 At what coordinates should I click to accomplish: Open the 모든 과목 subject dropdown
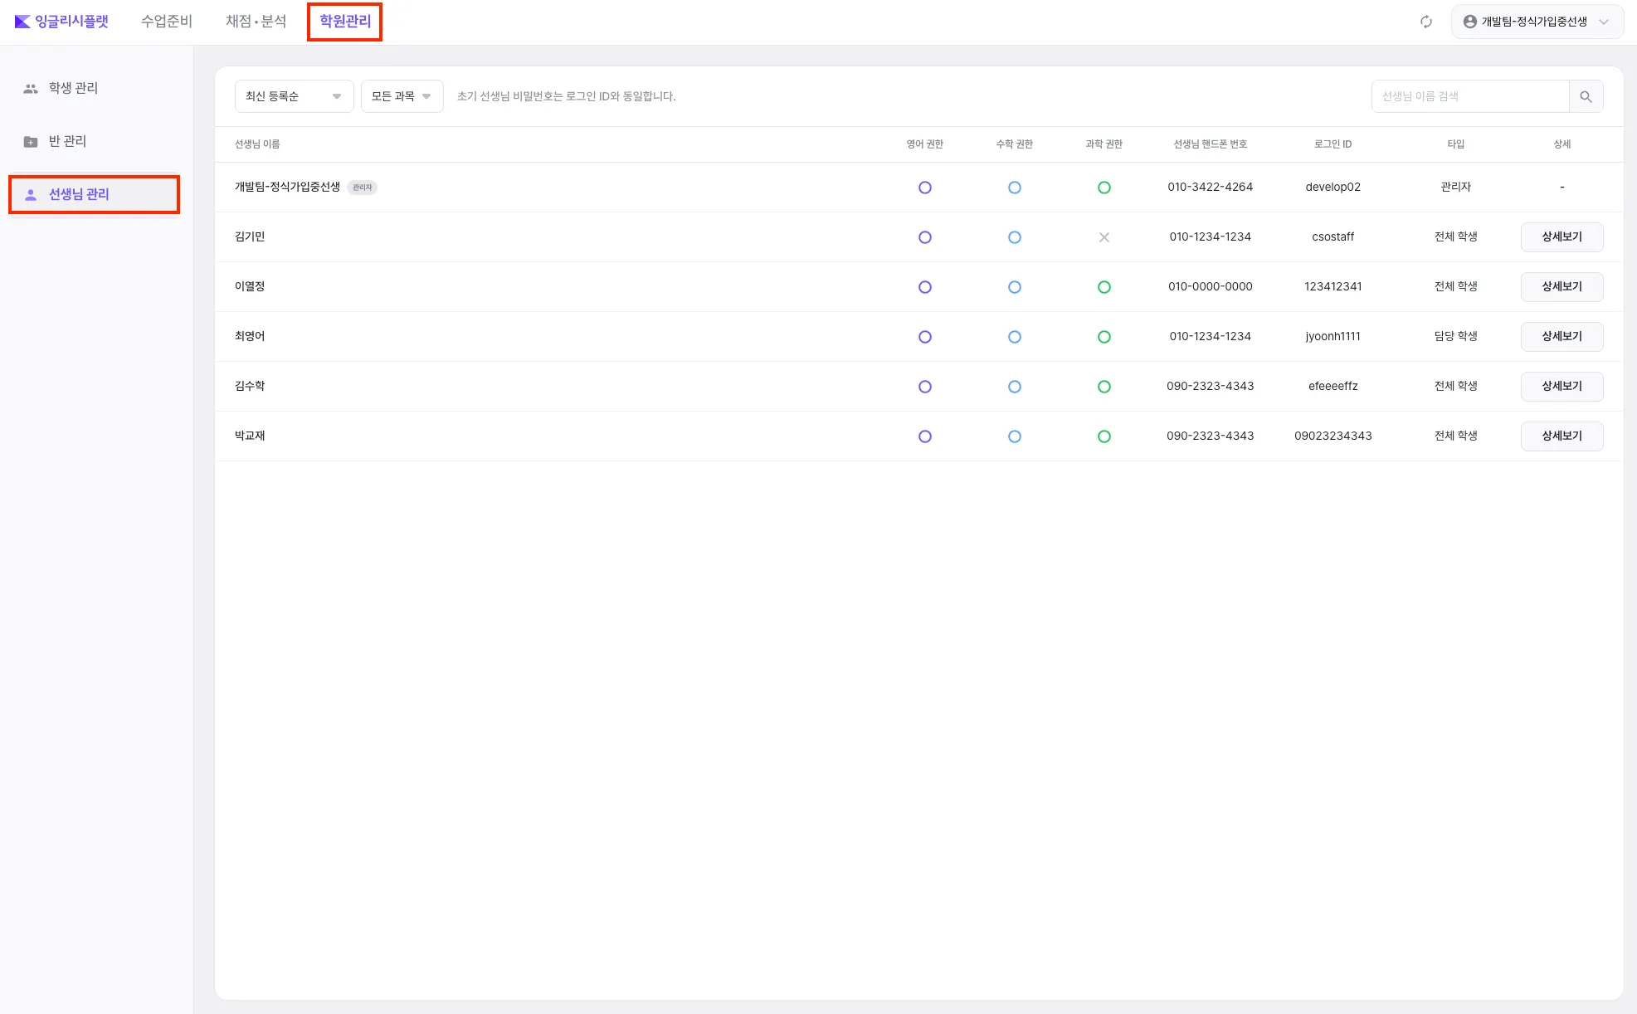coord(402,96)
